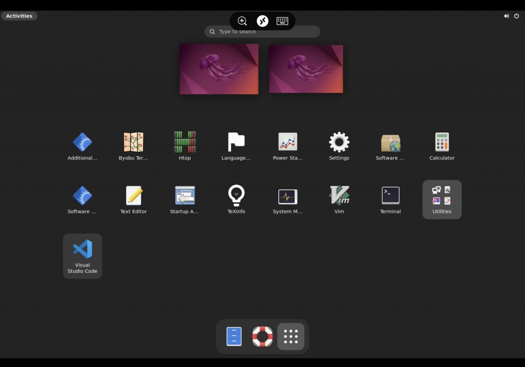
Task: Open Visual Studio Code
Action: click(x=83, y=249)
